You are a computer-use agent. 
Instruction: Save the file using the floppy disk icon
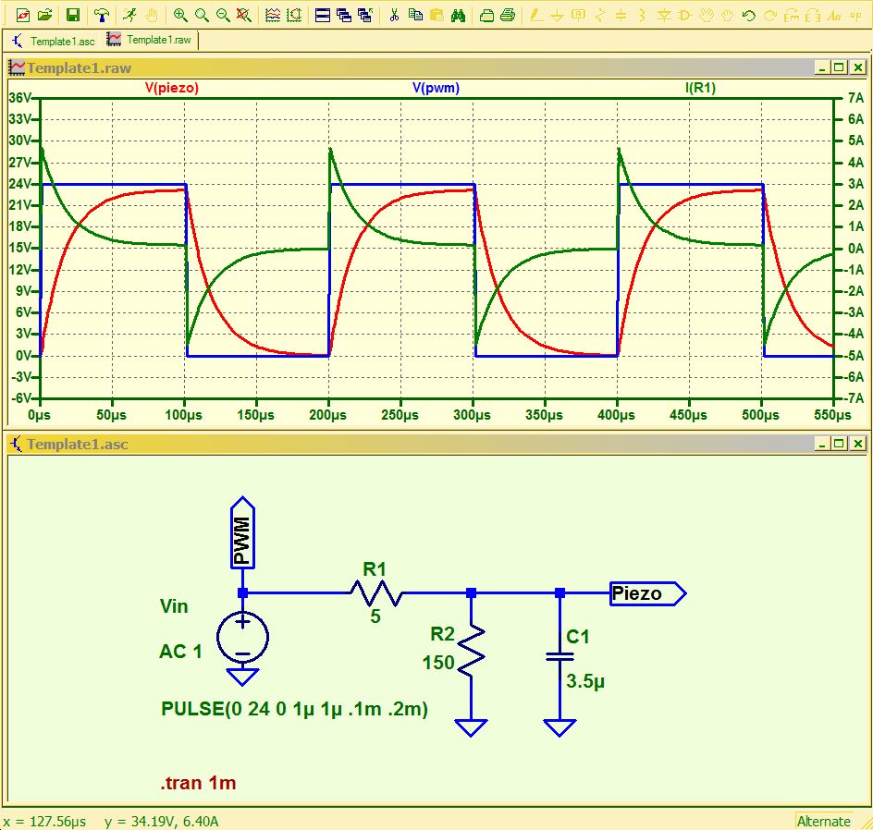73,15
